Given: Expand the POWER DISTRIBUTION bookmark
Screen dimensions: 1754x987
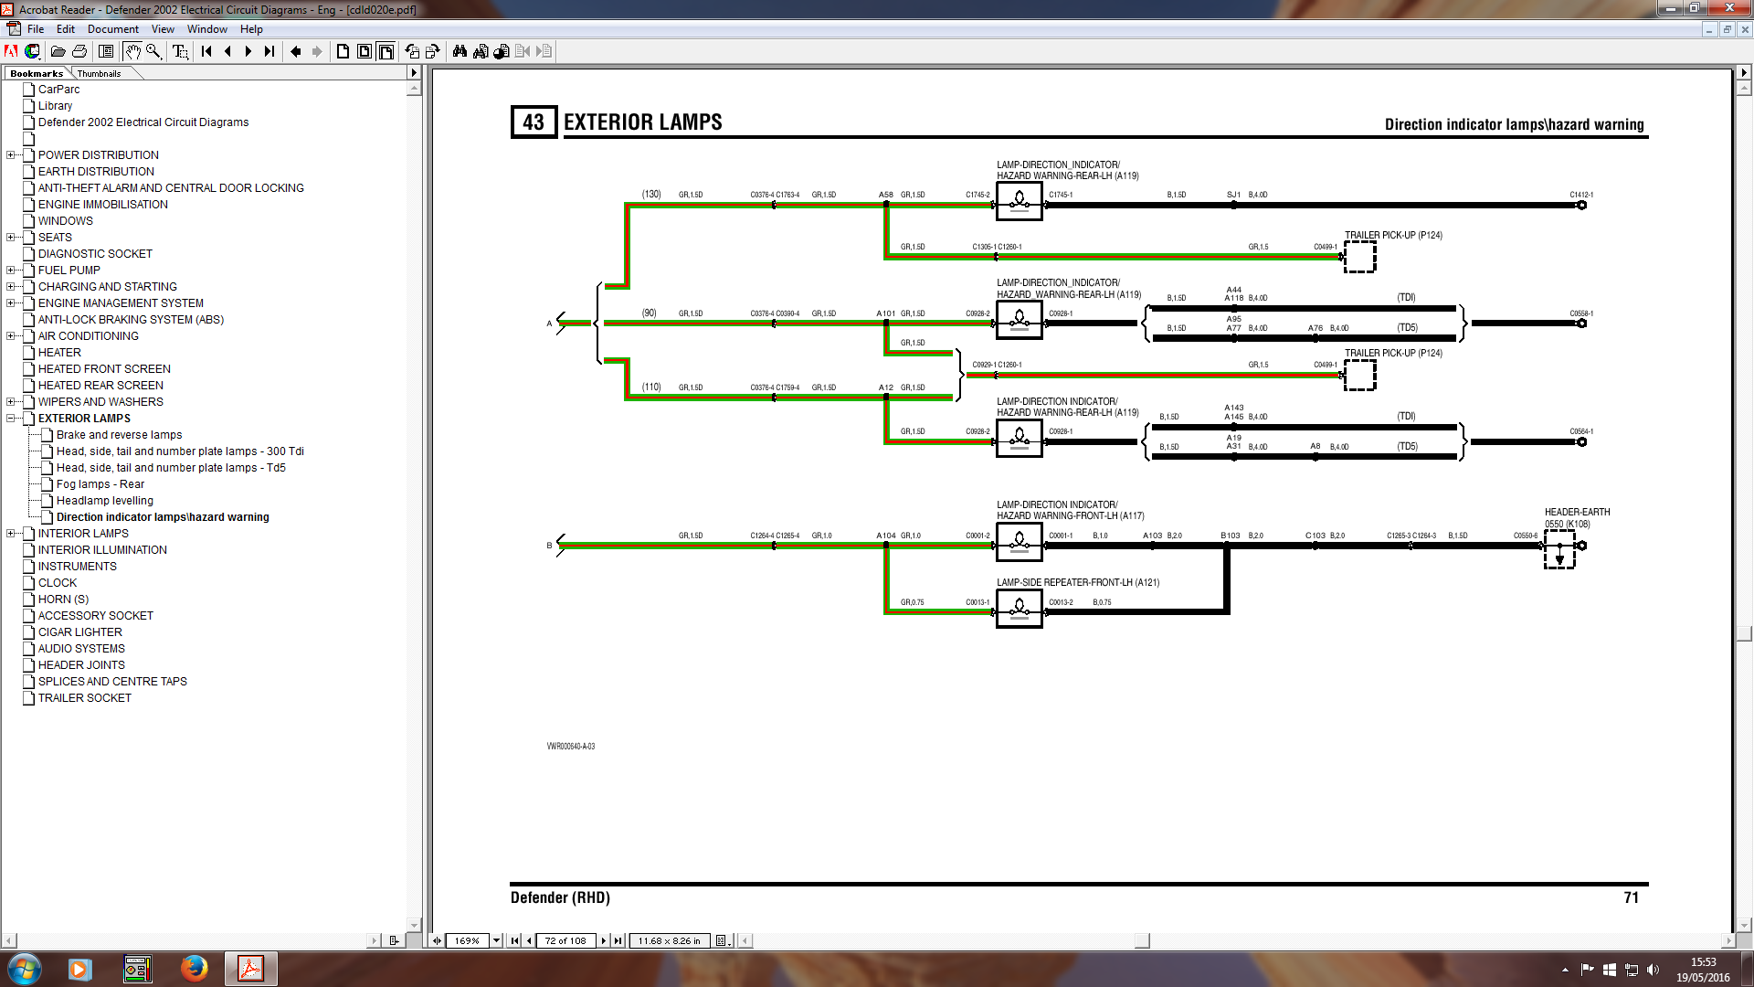Looking at the screenshot, I should (11, 155).
